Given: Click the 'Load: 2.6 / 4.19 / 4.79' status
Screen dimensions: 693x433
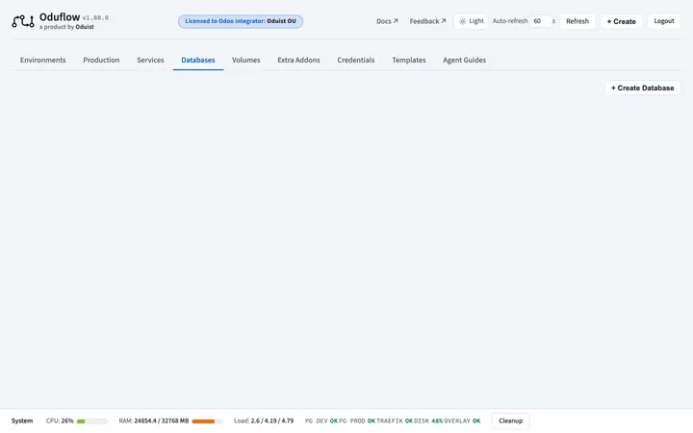Looking at the screenshot, I should tap(264, 421).
